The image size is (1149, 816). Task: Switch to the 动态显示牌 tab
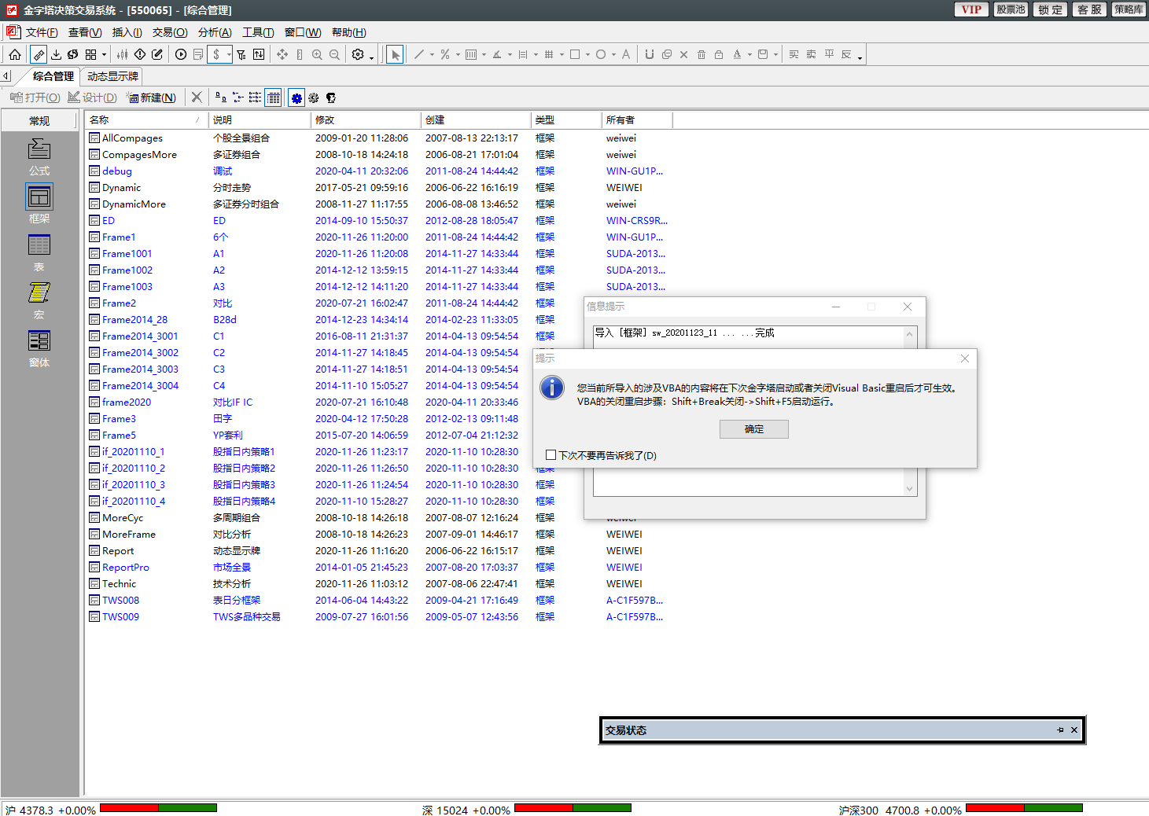[x=112, y=76]
